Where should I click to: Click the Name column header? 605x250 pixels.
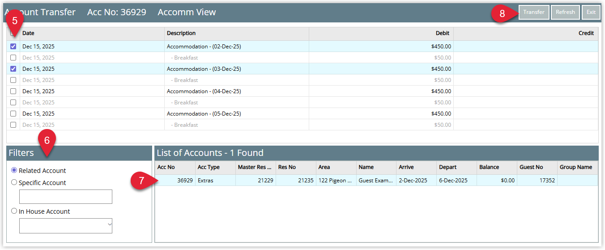point(376,167)
